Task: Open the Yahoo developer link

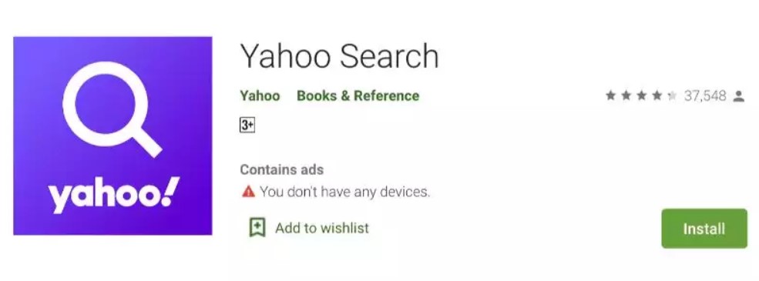Action: click(260, 95)
